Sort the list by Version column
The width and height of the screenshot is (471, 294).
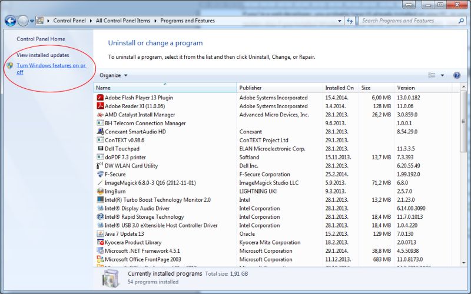pos(423,88)
